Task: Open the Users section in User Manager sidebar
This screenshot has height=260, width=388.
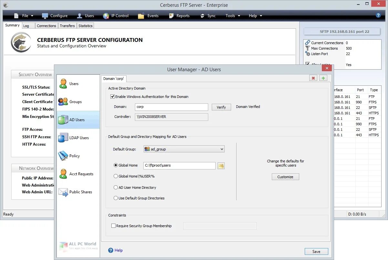Action: tap(78, 84)
